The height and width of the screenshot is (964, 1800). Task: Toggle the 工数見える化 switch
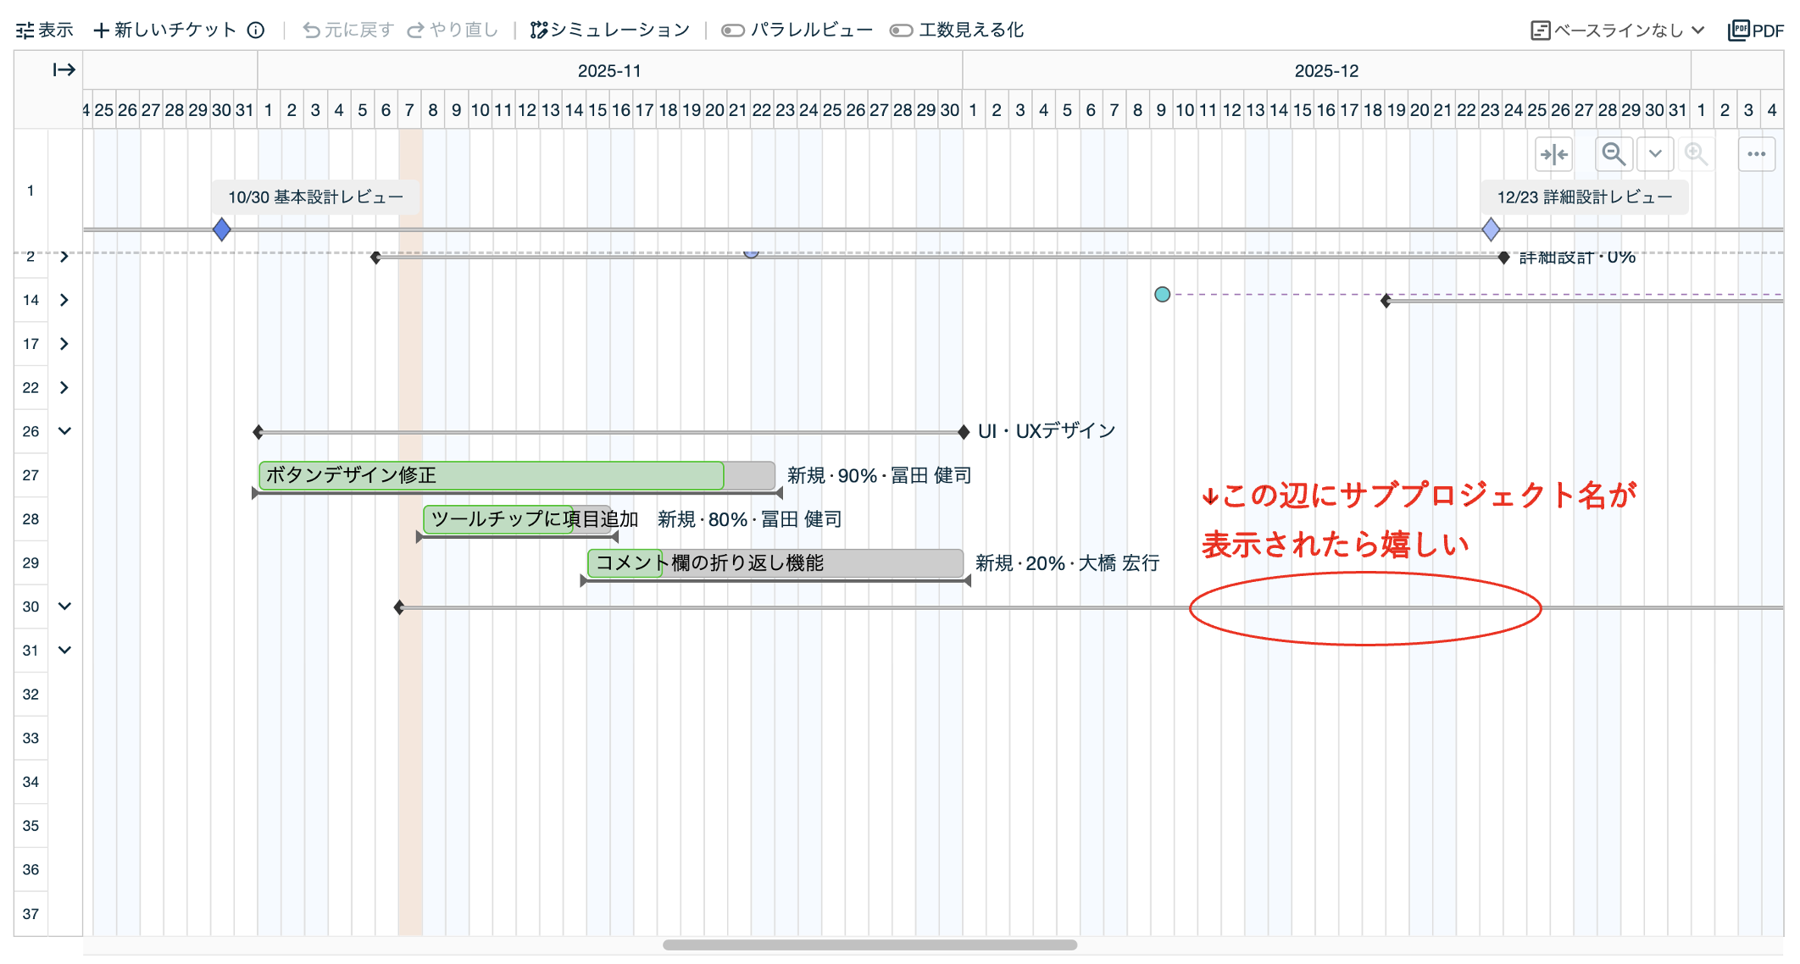click(900, 30)
